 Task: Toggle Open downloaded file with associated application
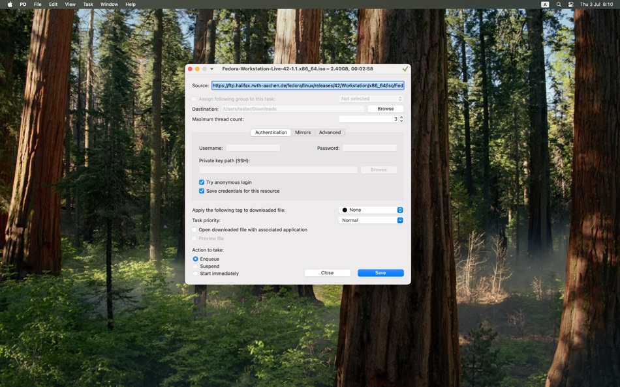(x=194, y=230)
